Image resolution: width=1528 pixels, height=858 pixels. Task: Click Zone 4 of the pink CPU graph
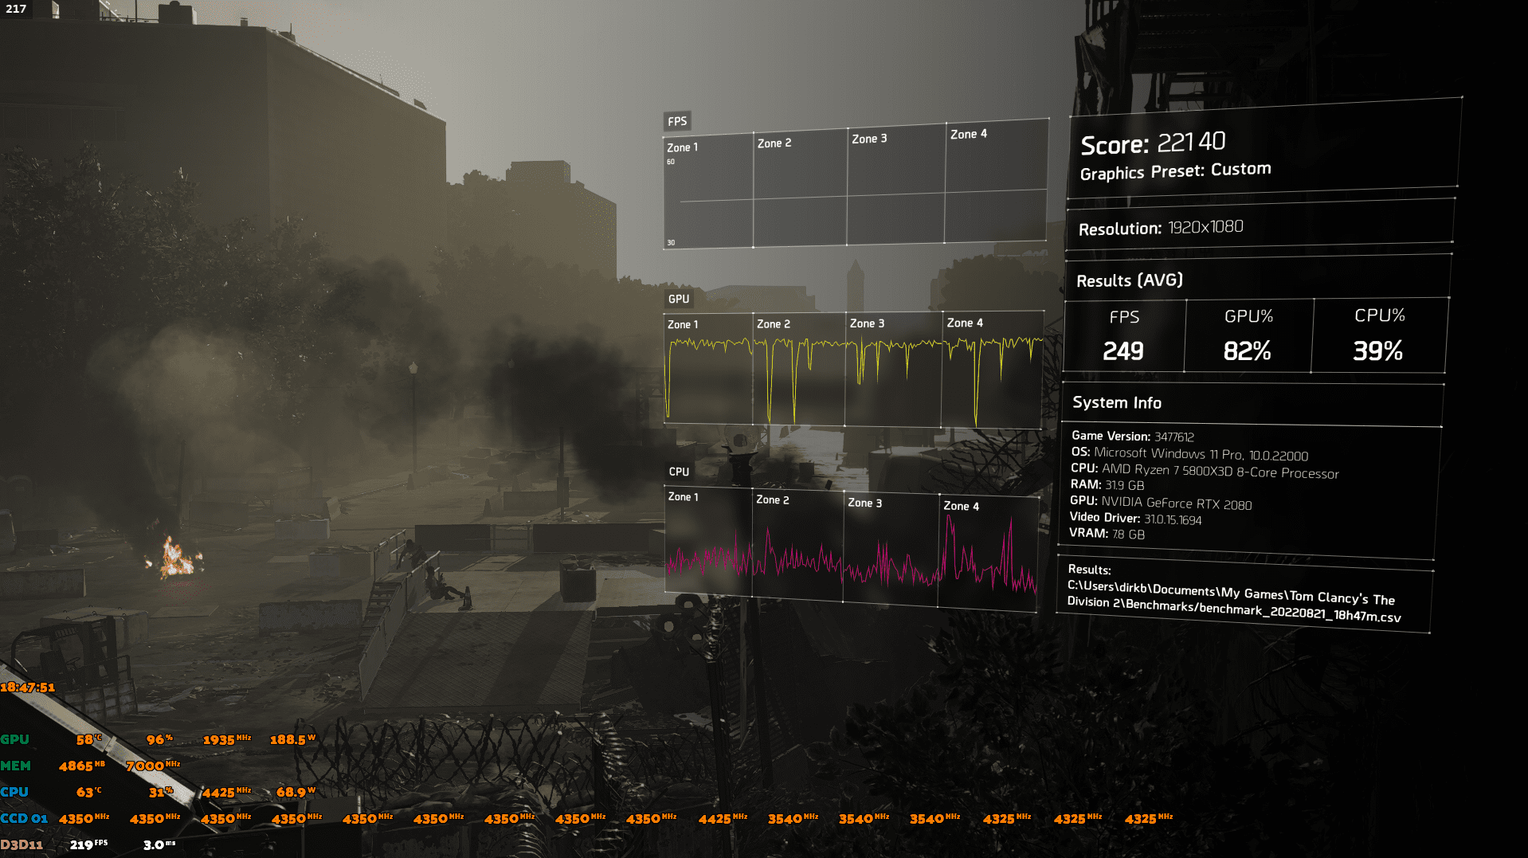coord(989,553)
